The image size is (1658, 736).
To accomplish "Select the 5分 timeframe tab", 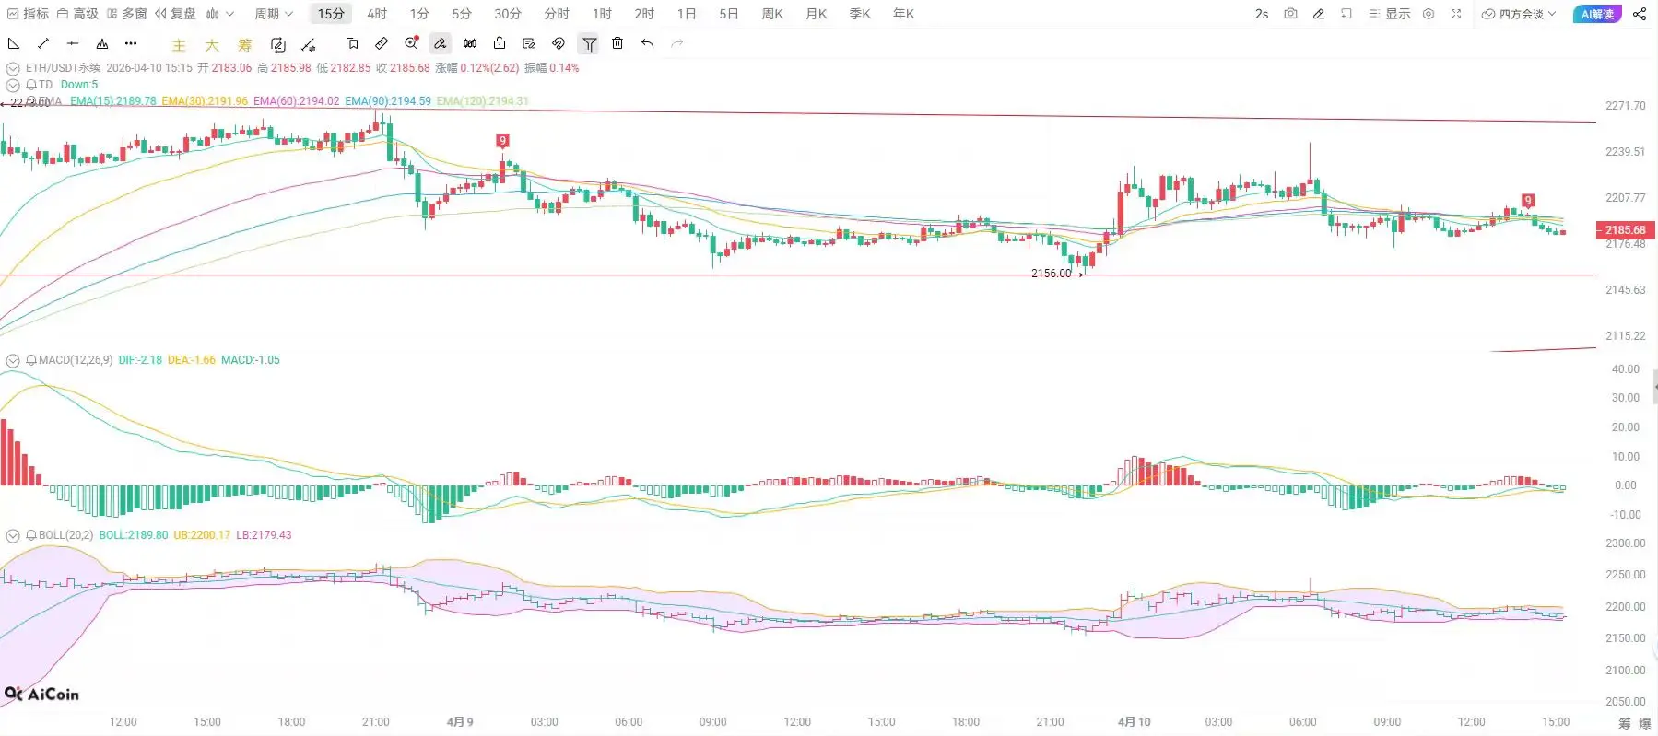I will pos(462,14).
